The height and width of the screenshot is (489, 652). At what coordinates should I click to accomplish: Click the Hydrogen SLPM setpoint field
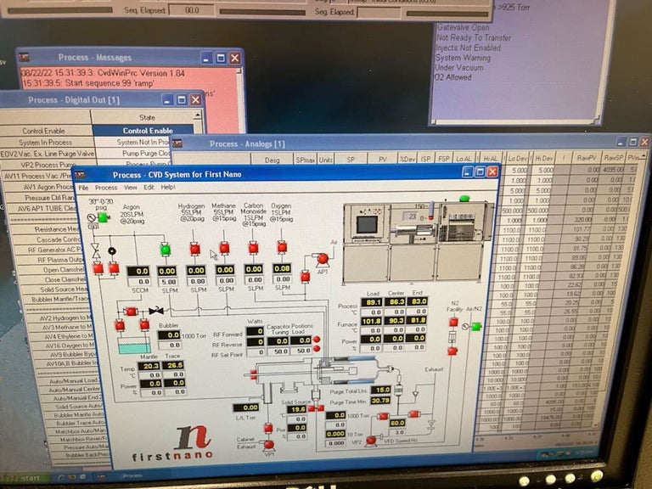pyautogui.click(x=197, y=281)
